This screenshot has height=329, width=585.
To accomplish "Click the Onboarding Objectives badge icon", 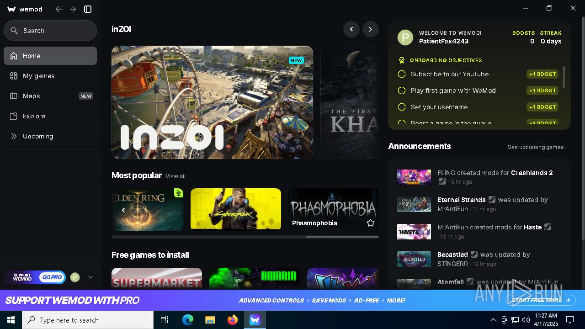I will [402, 60].
